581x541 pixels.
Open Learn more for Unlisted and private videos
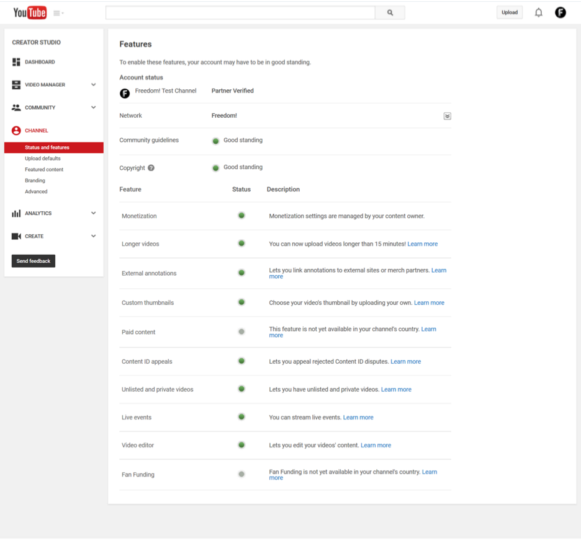pos(396,390)
